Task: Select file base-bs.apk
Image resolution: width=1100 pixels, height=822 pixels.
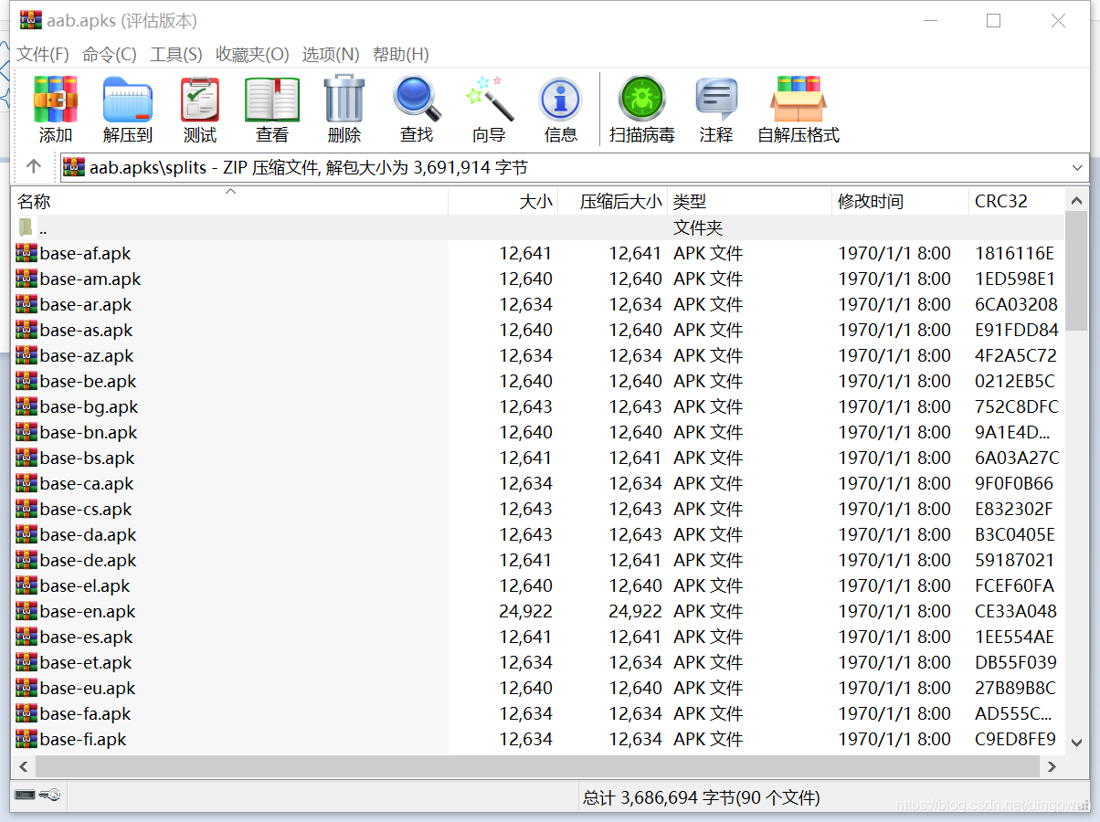Action: click(x=87, y=458)
